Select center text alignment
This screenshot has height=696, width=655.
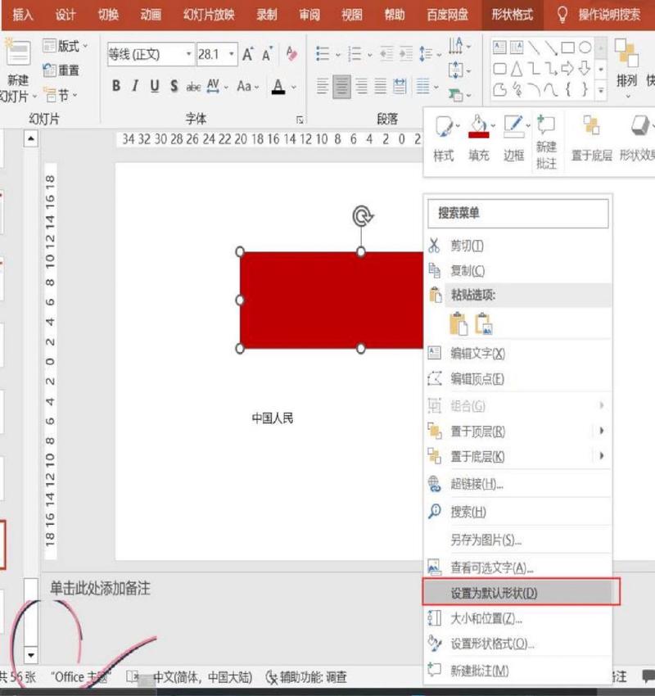(341, 86)
